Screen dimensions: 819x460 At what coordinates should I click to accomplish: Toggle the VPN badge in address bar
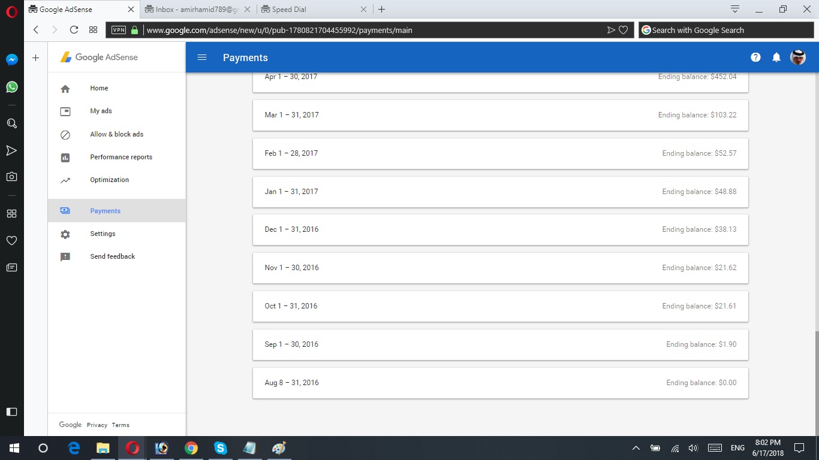119,30
